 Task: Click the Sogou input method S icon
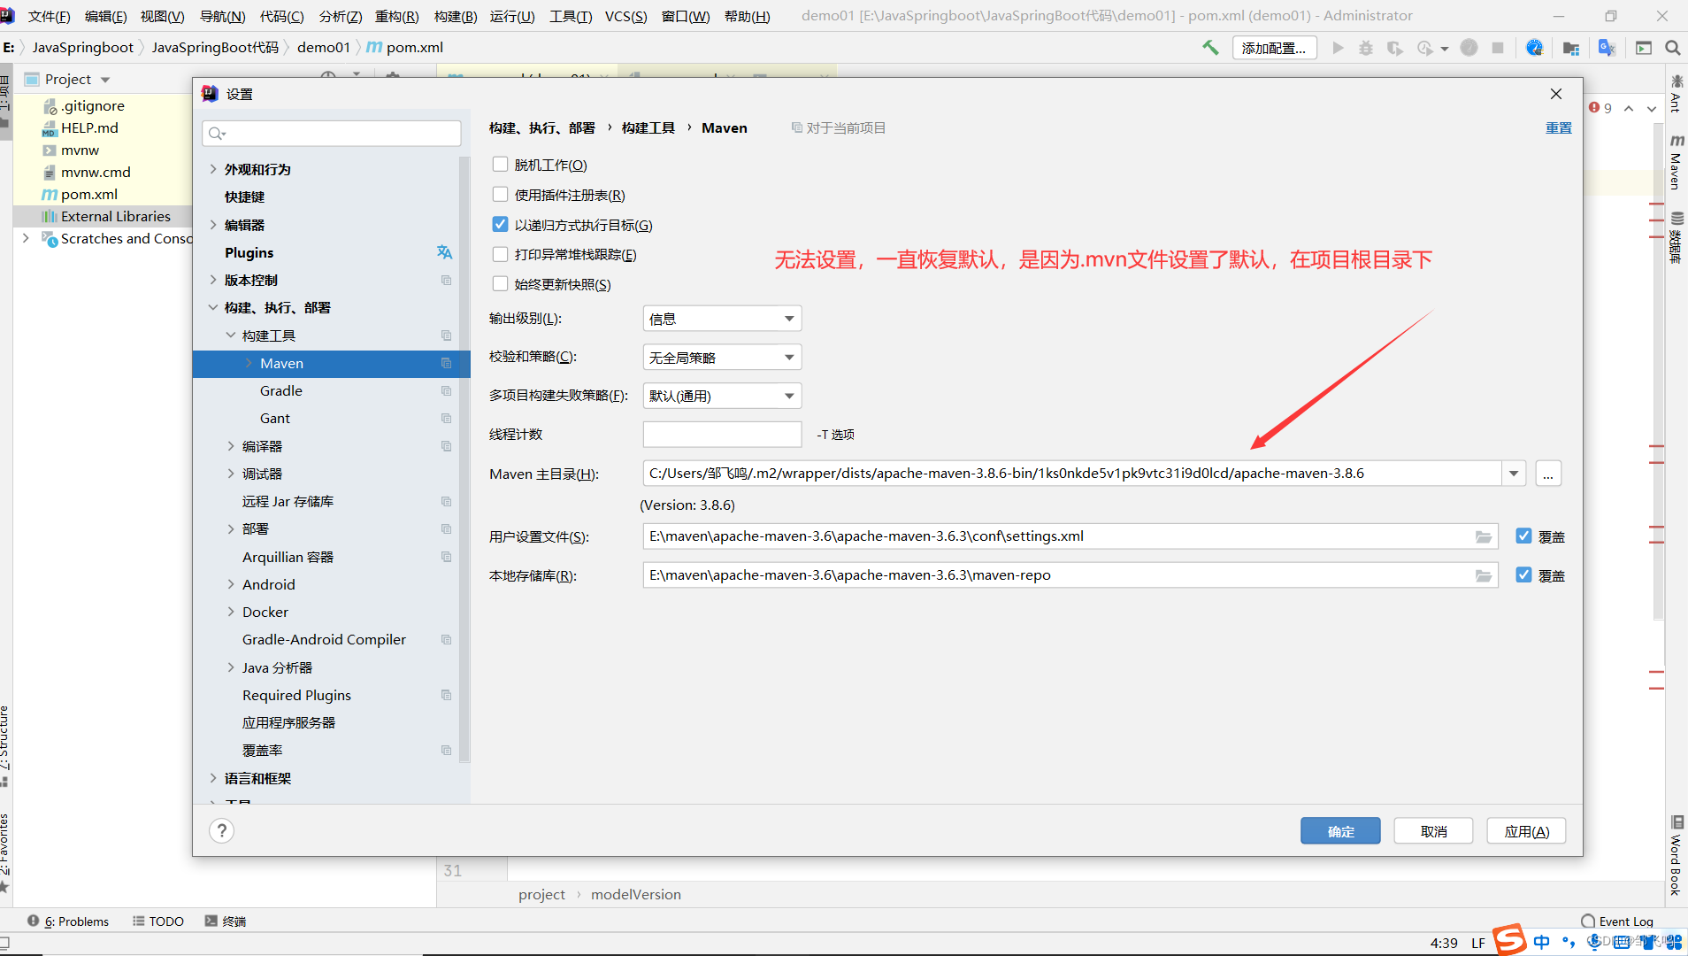pos(1510,940)
